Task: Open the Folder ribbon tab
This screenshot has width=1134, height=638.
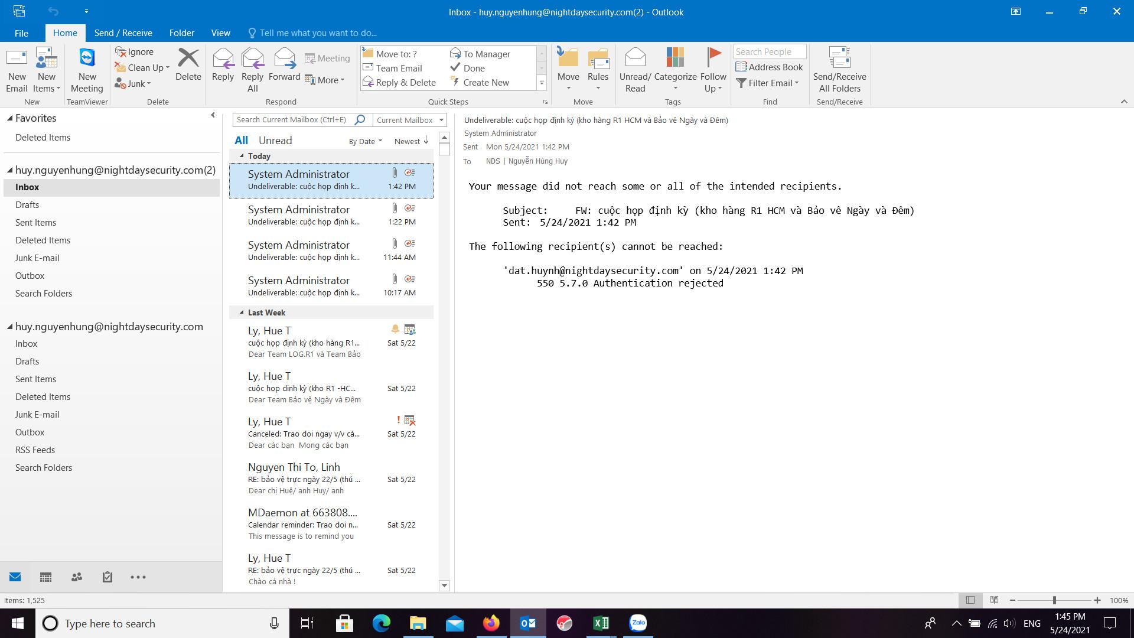Action: tap(181, 33)
